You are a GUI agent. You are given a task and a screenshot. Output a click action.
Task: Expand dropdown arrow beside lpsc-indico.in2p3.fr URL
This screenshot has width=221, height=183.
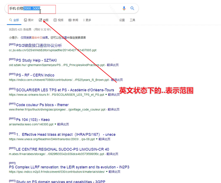click(107, 171)
